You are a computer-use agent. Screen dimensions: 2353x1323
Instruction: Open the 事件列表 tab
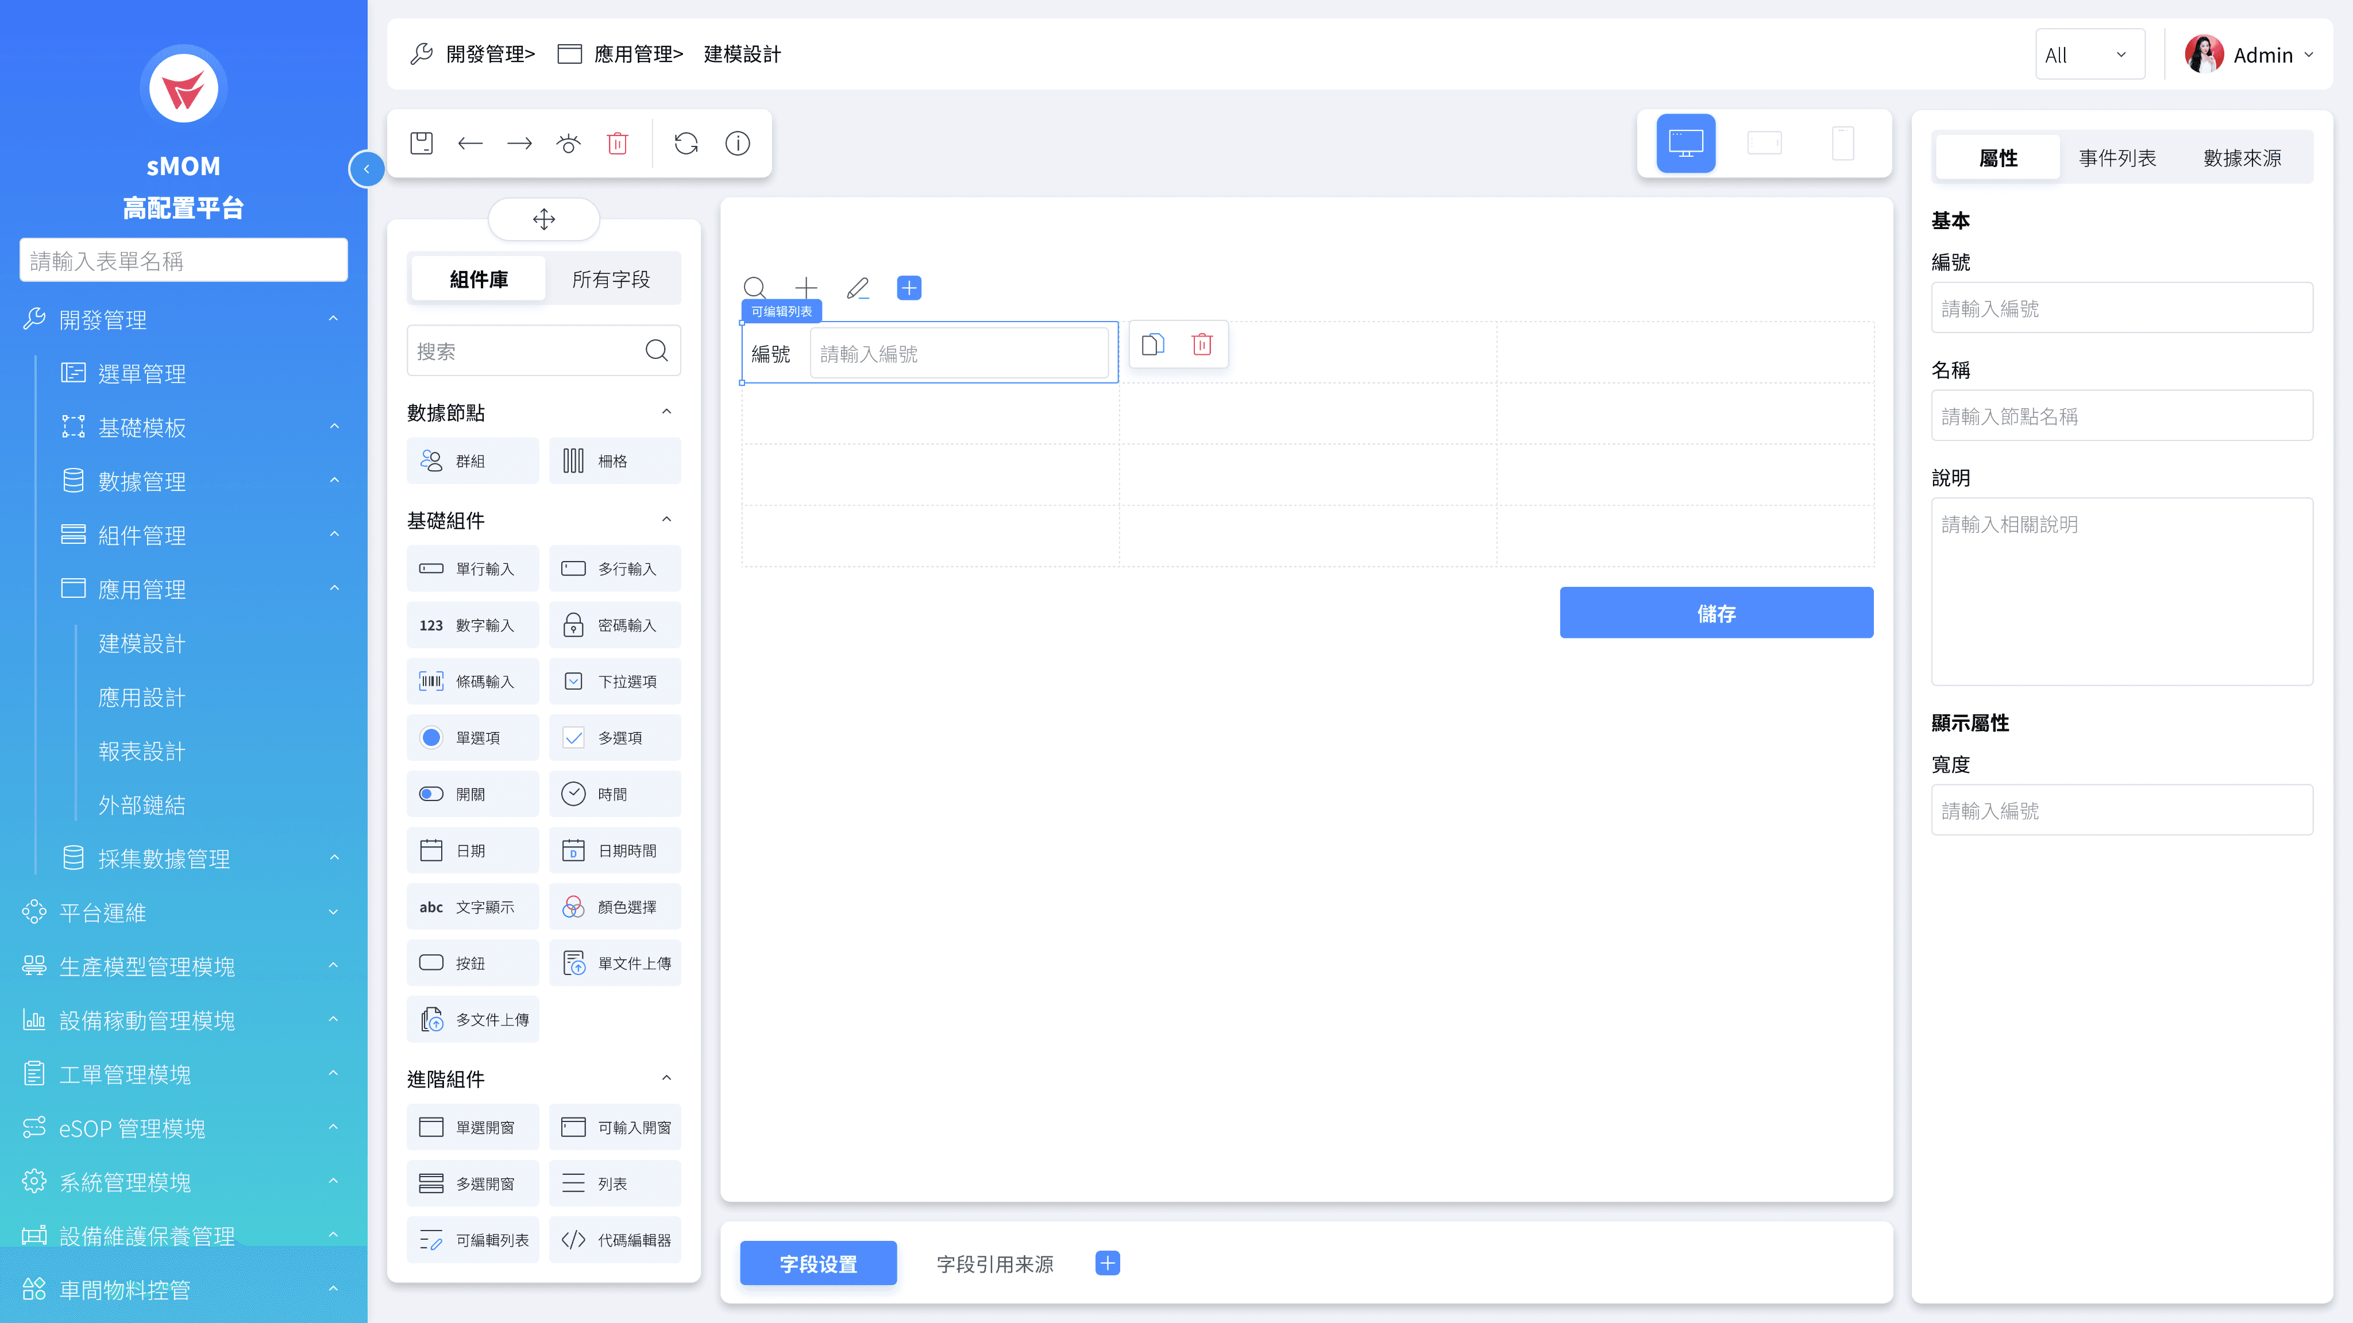pyautogui.click(x=2116, y=158)
